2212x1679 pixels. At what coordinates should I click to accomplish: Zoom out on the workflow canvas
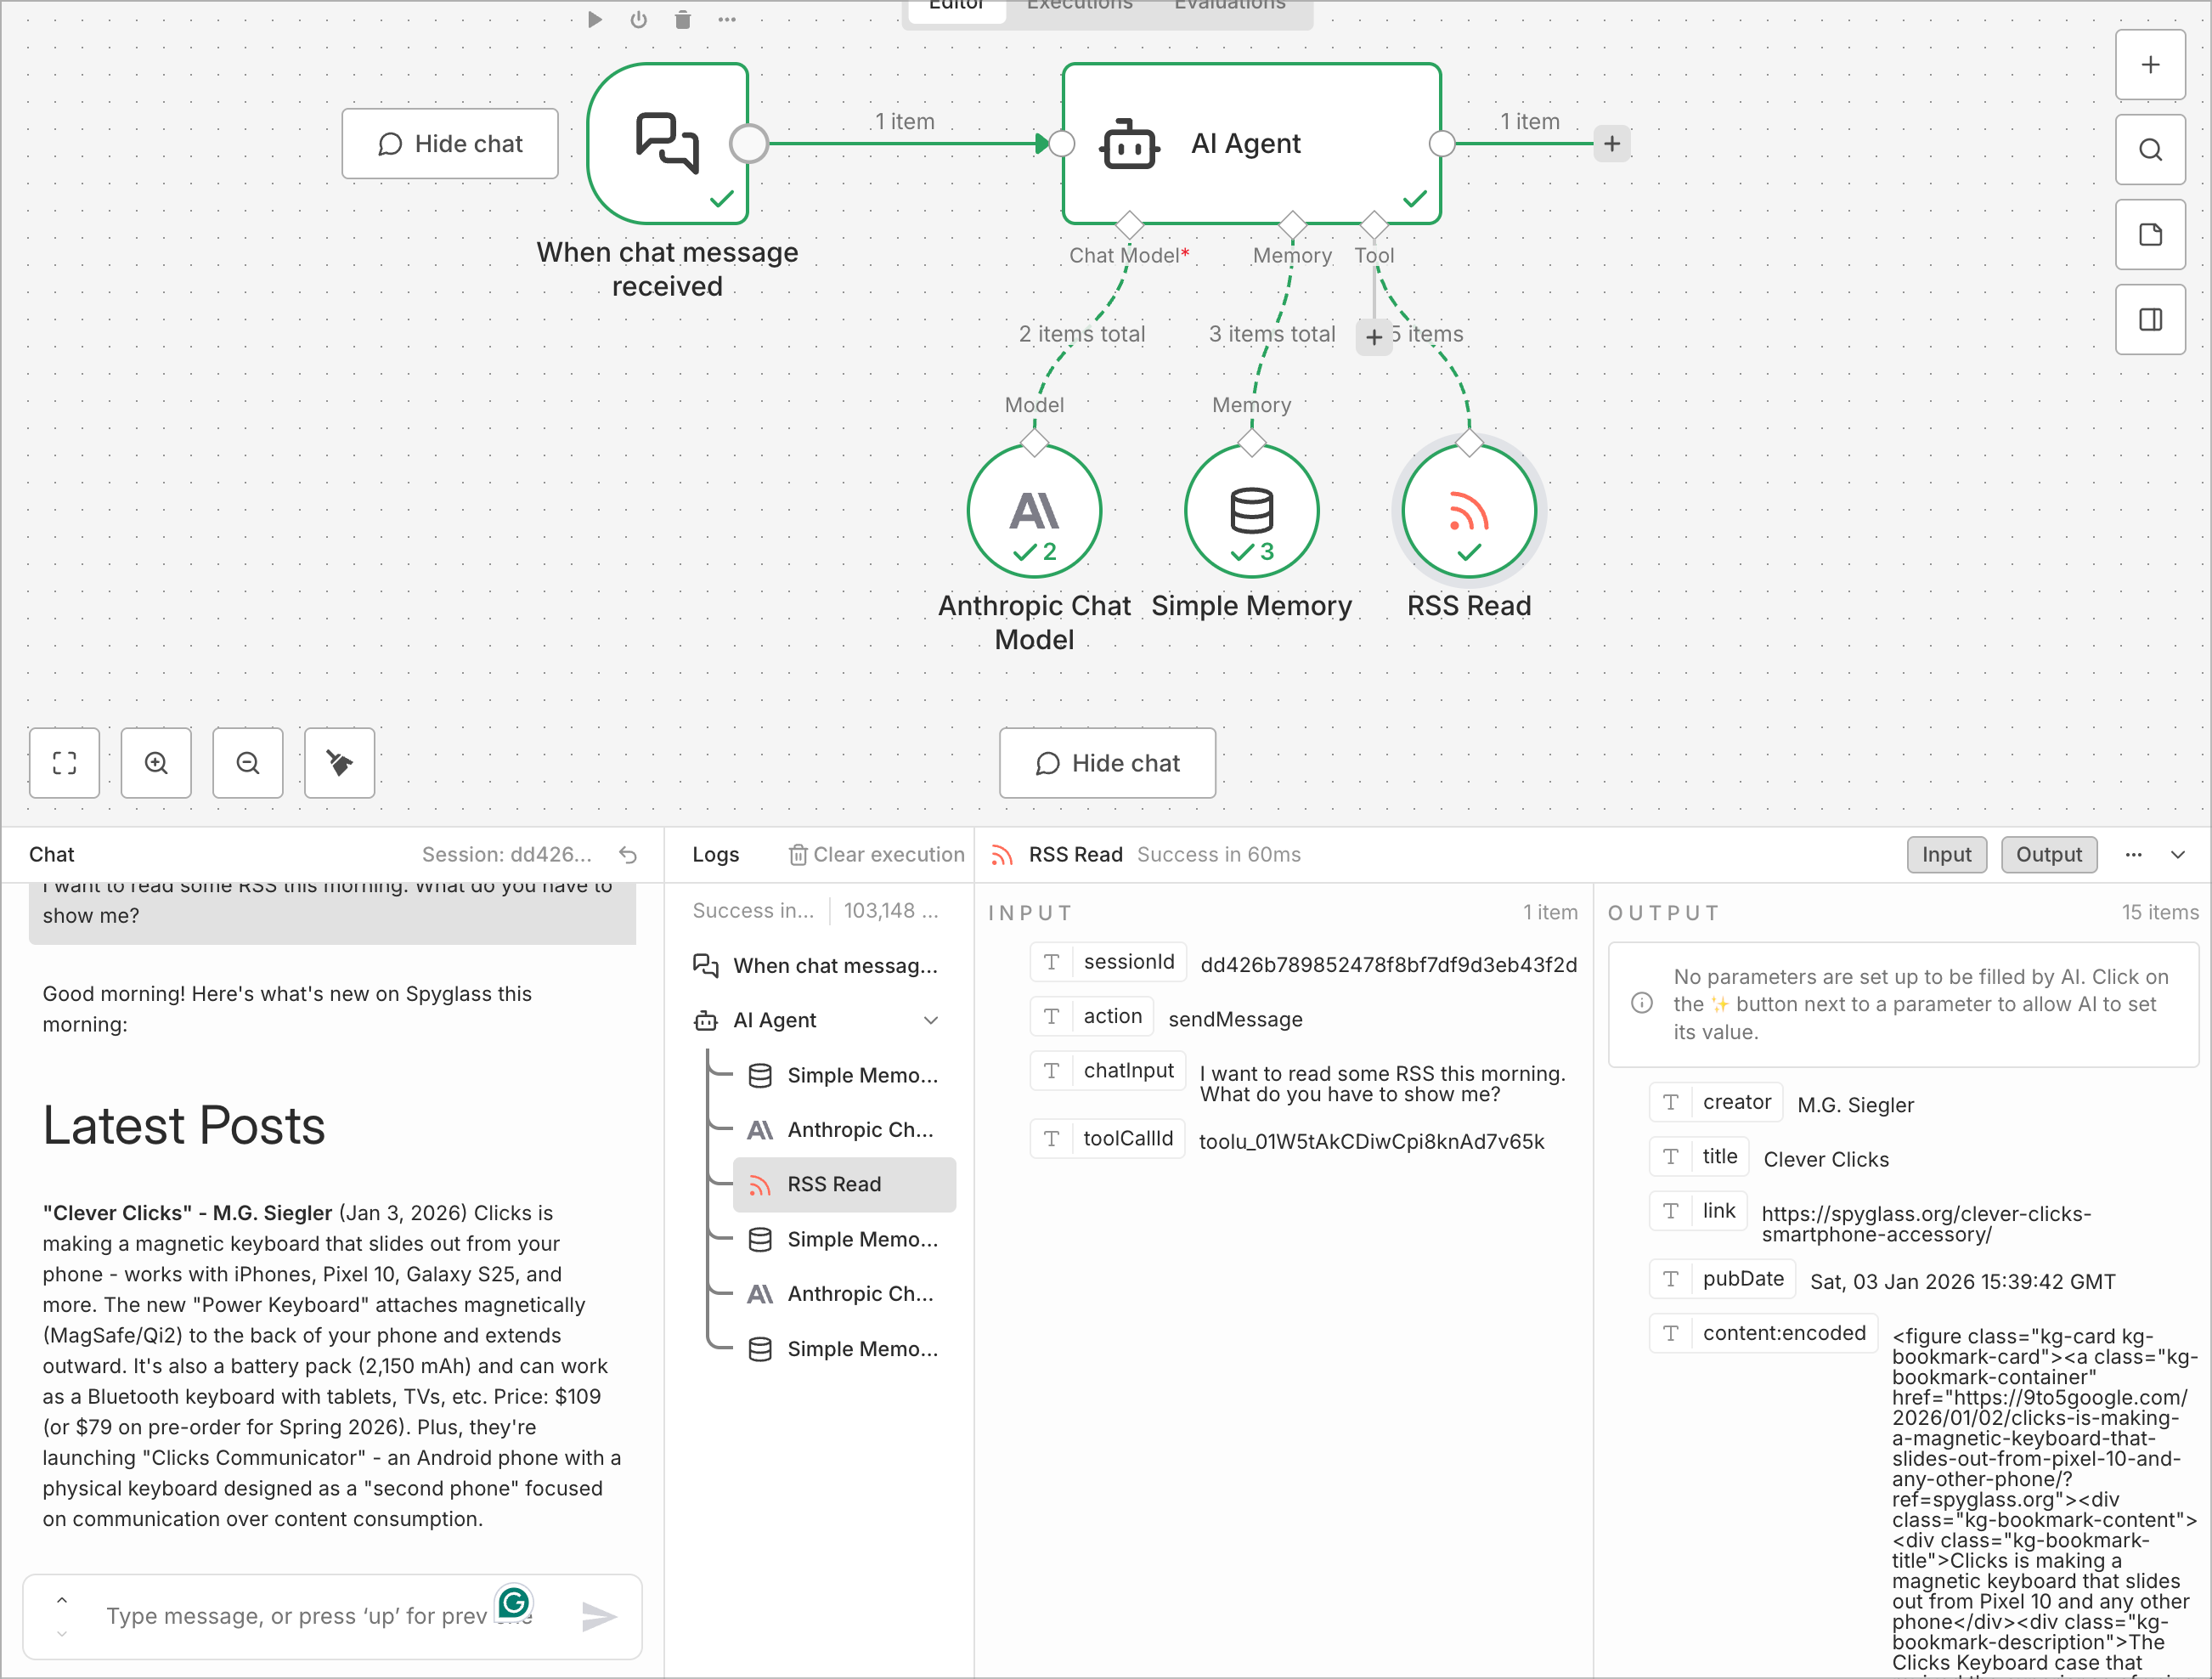[247, 763]
